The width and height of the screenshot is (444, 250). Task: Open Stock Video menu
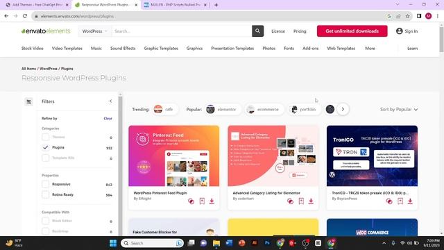pyautogui.click(x=33, y=49)
